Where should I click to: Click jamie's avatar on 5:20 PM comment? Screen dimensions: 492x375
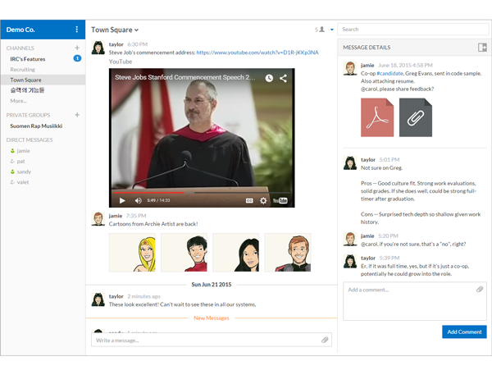350,239
